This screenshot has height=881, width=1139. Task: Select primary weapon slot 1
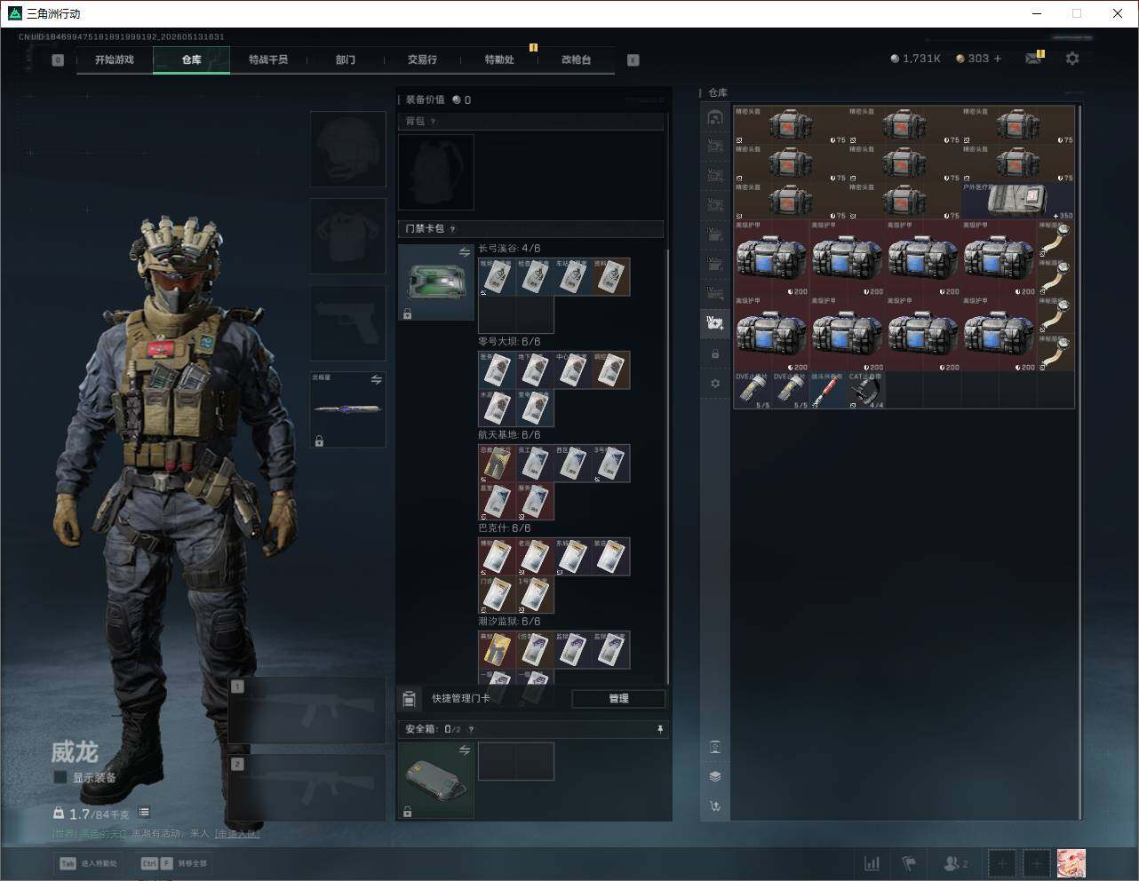tap(307, 710)
